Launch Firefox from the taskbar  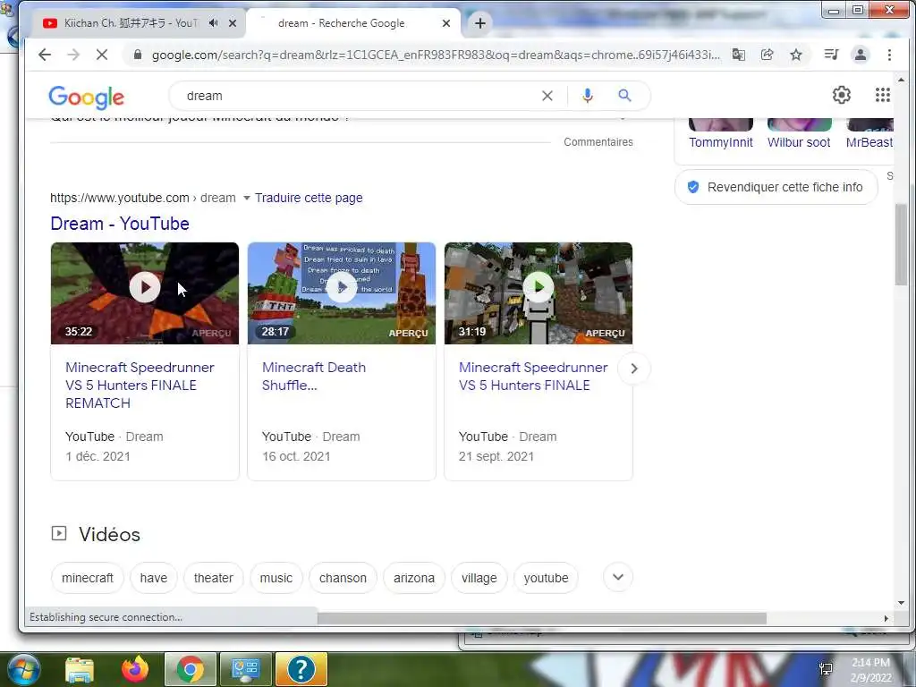coord(135,669)
